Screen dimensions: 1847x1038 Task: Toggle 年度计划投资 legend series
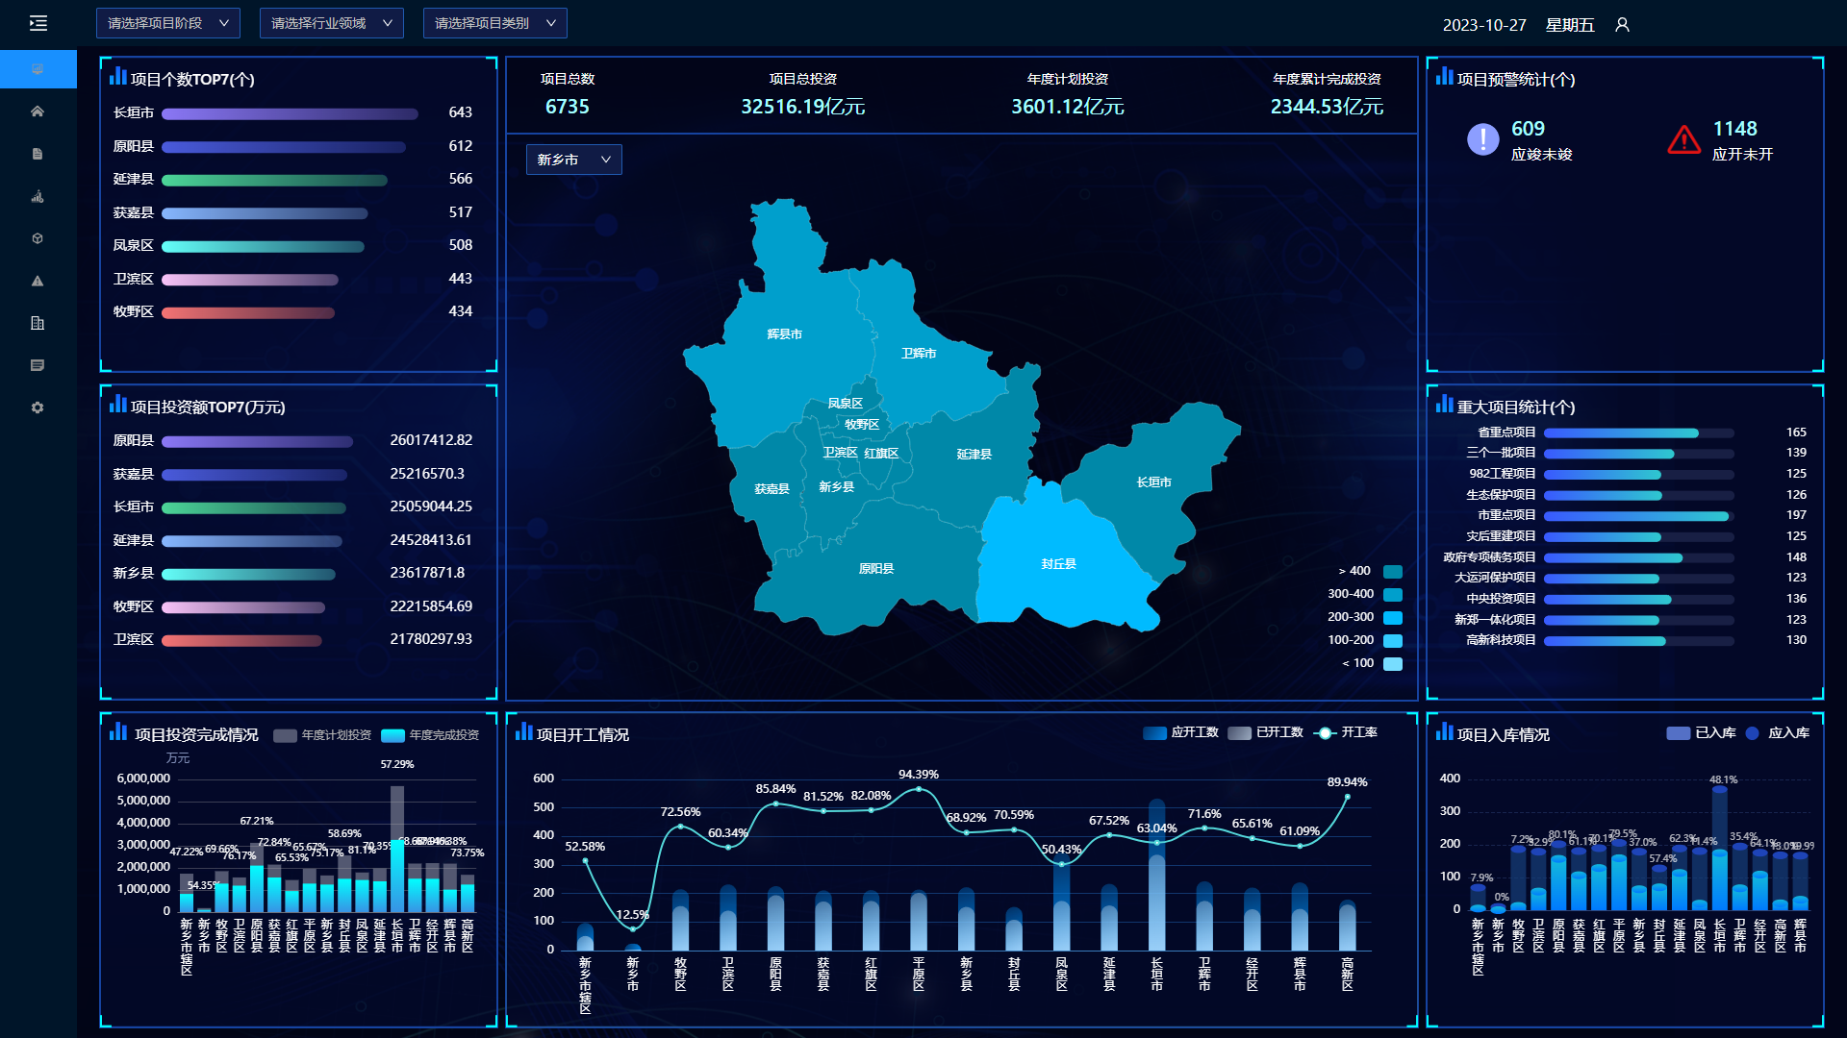click(x=322, y=735)
